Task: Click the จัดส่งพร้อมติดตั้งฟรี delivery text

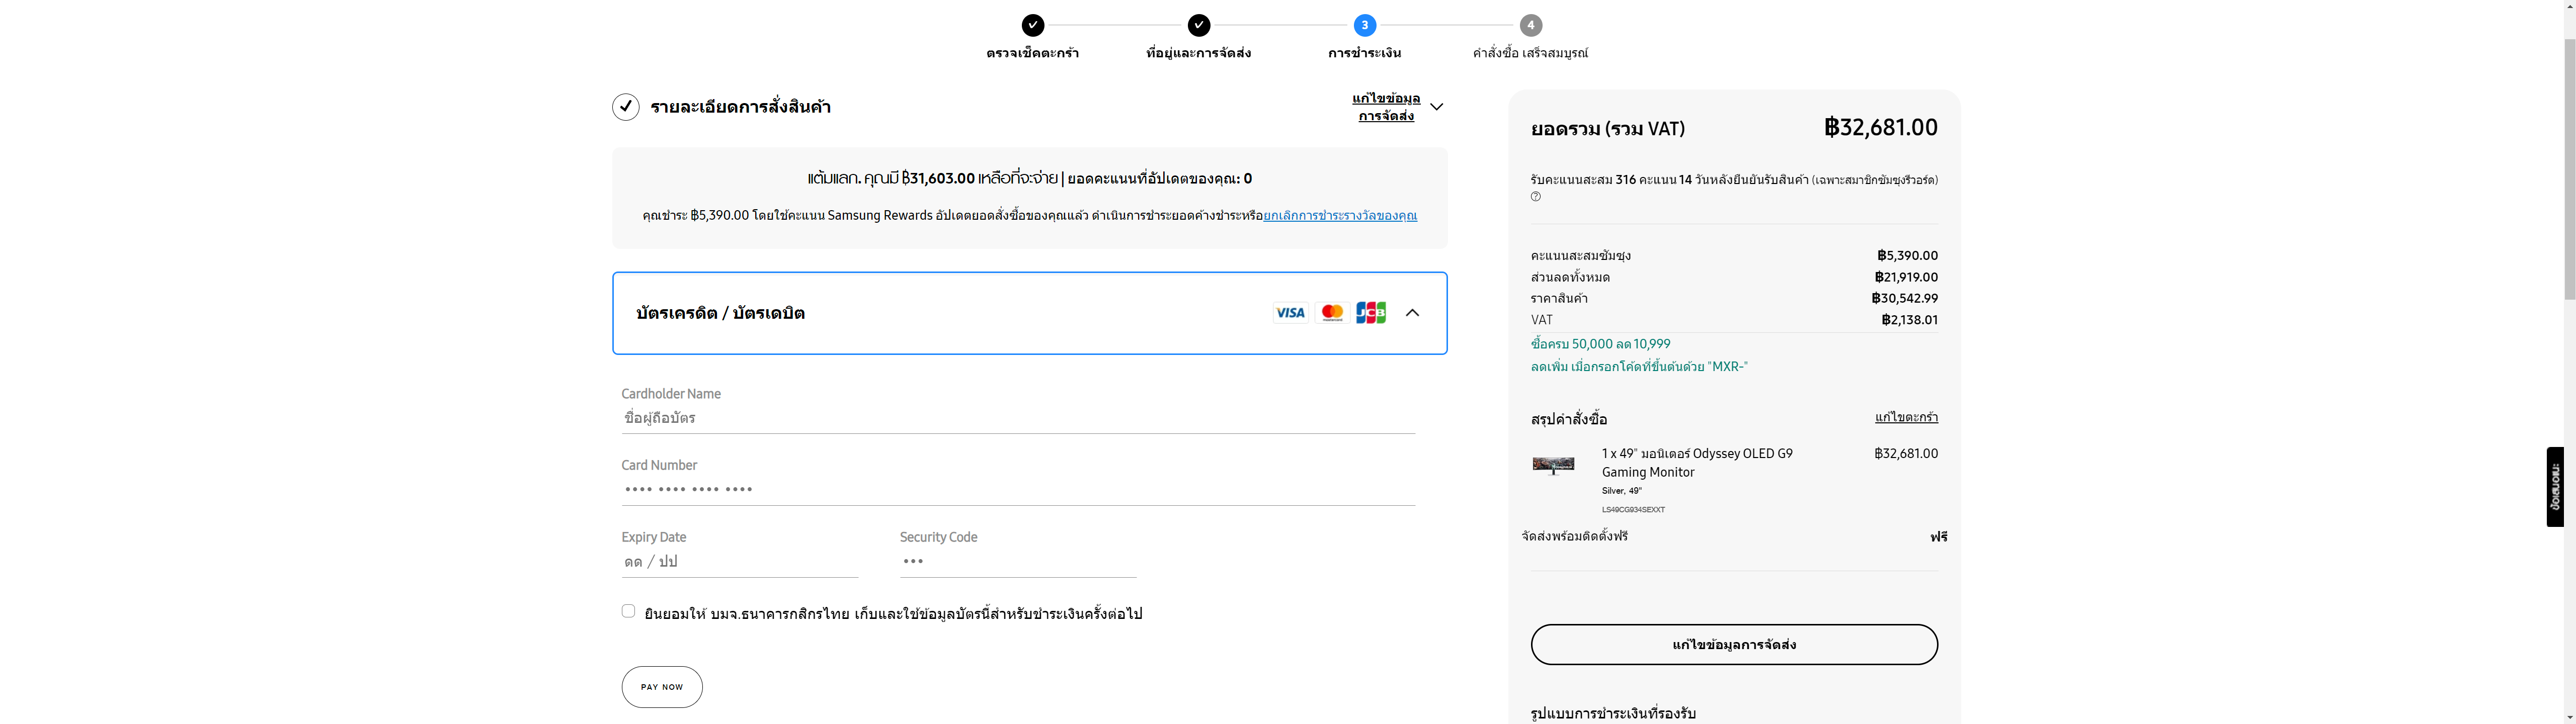Action: tap(1574, 537)
